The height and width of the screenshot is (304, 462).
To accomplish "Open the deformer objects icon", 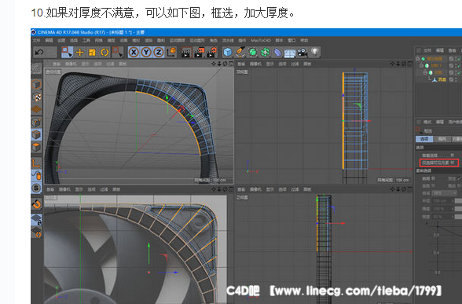I will click(x=277, y=53).
